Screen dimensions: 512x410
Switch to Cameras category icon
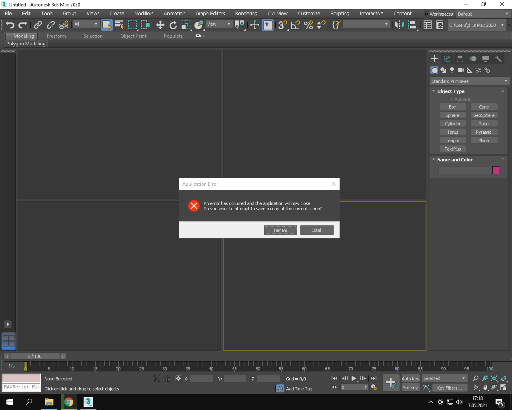point(461,70)
